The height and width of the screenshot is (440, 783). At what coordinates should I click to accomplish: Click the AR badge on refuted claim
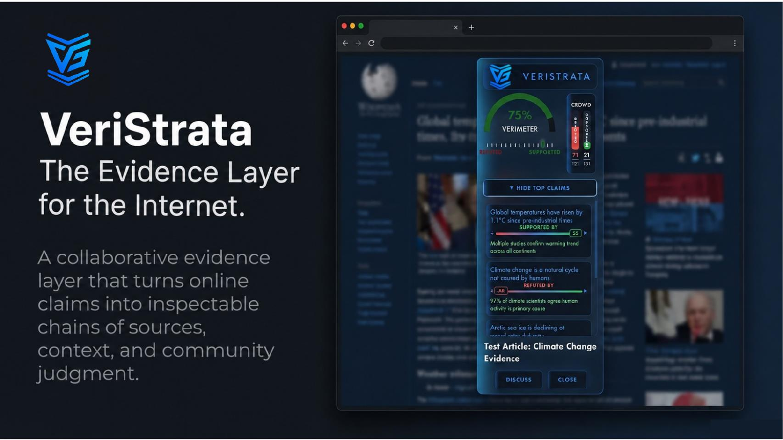click(501, 291)
